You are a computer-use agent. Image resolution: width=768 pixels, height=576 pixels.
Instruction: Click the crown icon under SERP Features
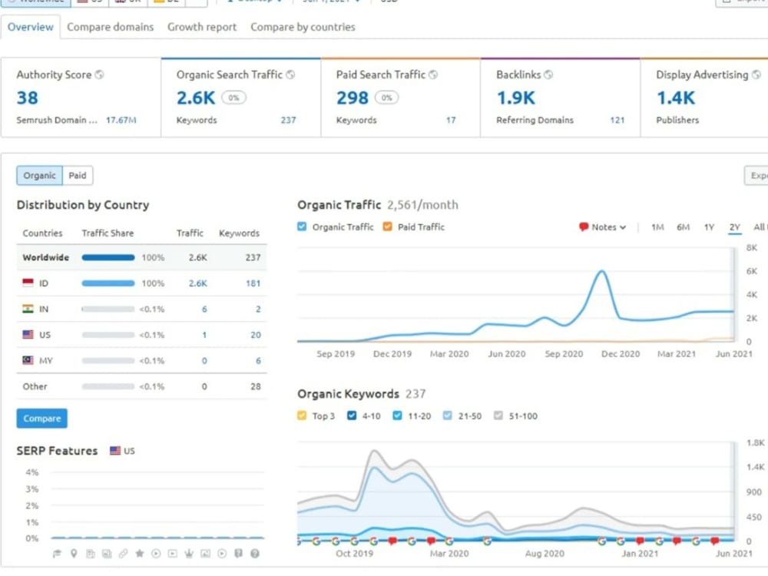coord(189,554)
